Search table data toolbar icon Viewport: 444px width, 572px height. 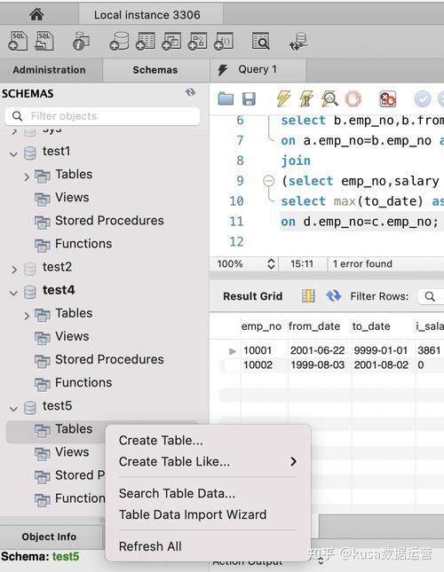point(261,41)
